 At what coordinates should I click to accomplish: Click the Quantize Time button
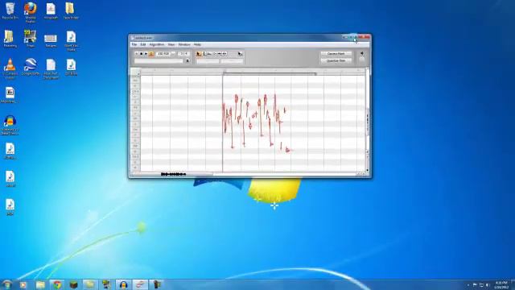click(336, 61)
